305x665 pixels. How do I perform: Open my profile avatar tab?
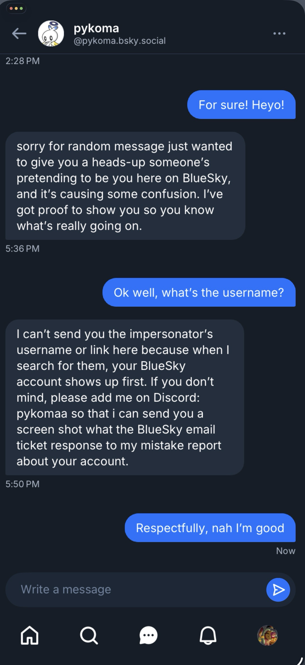(x=267, y=635)
